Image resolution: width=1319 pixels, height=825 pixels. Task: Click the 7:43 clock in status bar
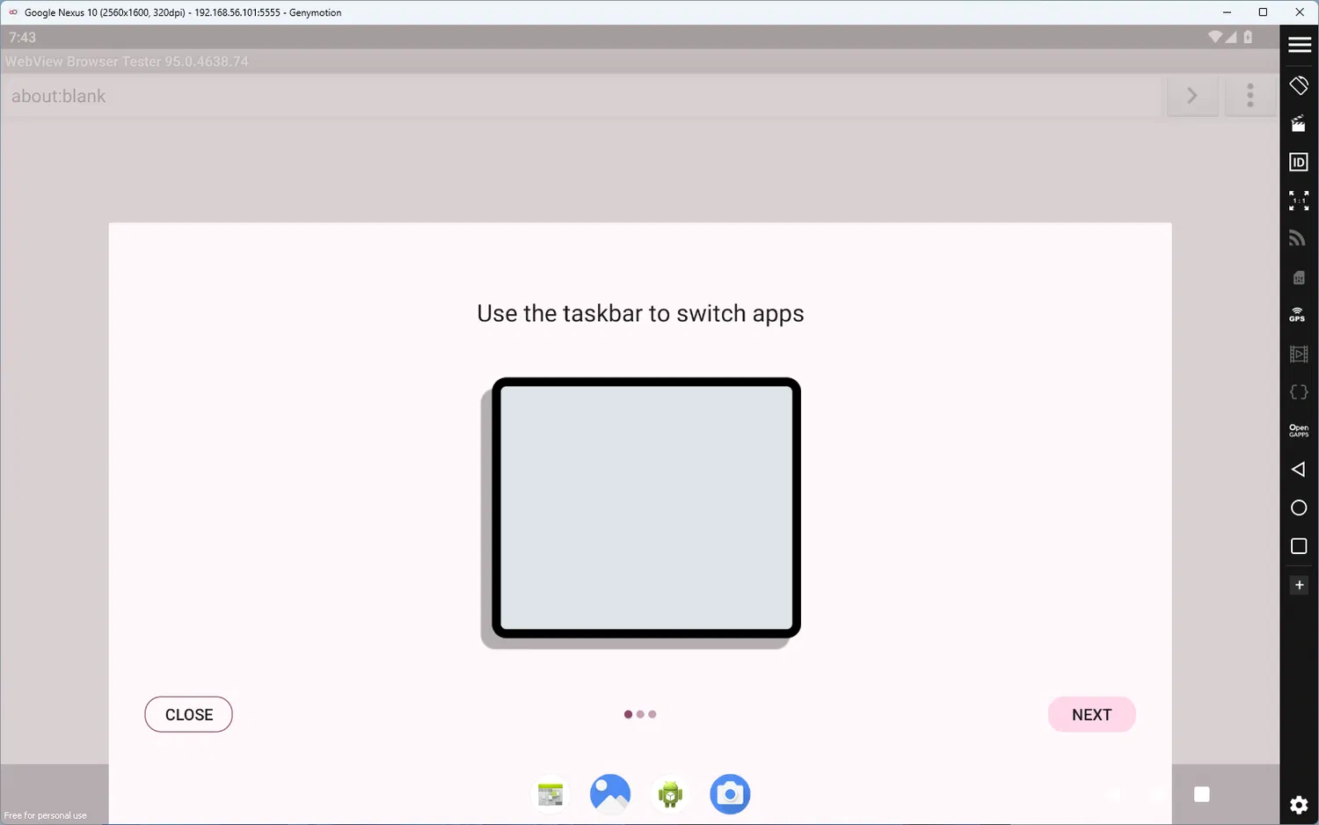(x=23, y=37)
